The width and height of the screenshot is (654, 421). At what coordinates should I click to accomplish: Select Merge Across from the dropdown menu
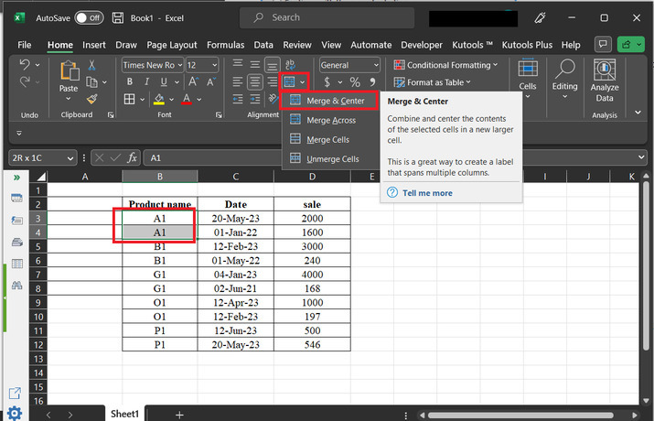(x=330, y=120)
